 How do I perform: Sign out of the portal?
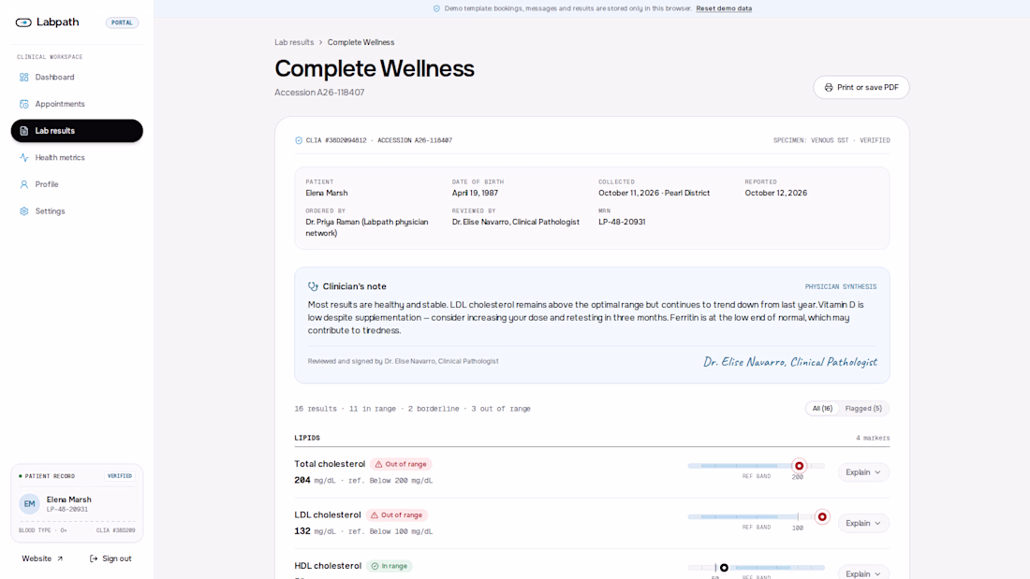click(x=110, y=558)
